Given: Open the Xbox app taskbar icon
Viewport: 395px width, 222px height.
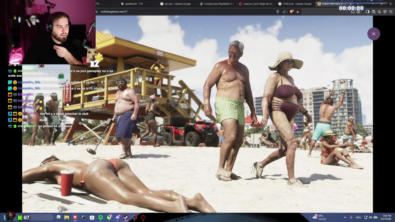Looking at the screenshot, I should (109, 217).
